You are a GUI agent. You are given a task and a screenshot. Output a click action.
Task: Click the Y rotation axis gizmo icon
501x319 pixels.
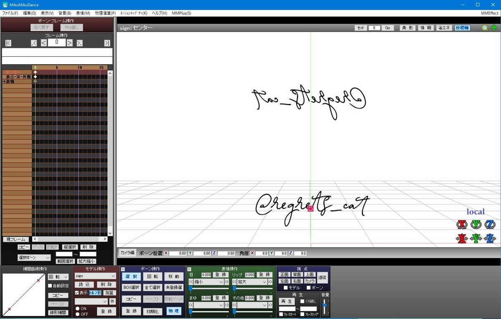click(476, 224)
